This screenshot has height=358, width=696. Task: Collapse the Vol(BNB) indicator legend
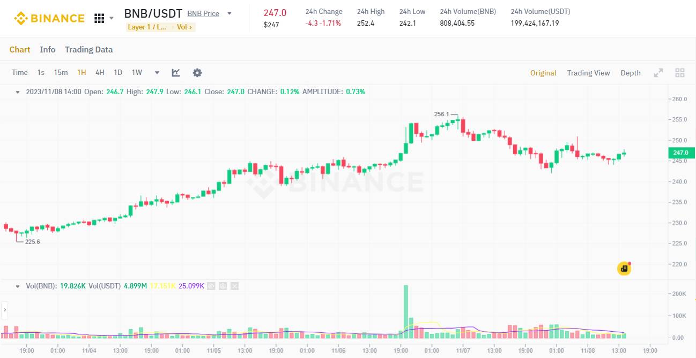point(18,286)
